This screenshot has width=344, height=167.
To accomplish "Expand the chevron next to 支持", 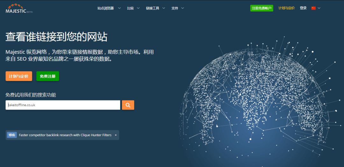I will point(183,8).
